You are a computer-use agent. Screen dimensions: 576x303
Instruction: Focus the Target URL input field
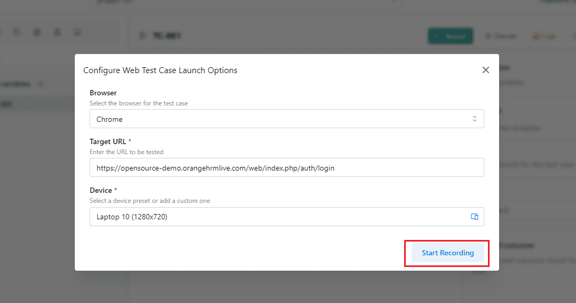(286, 167)
